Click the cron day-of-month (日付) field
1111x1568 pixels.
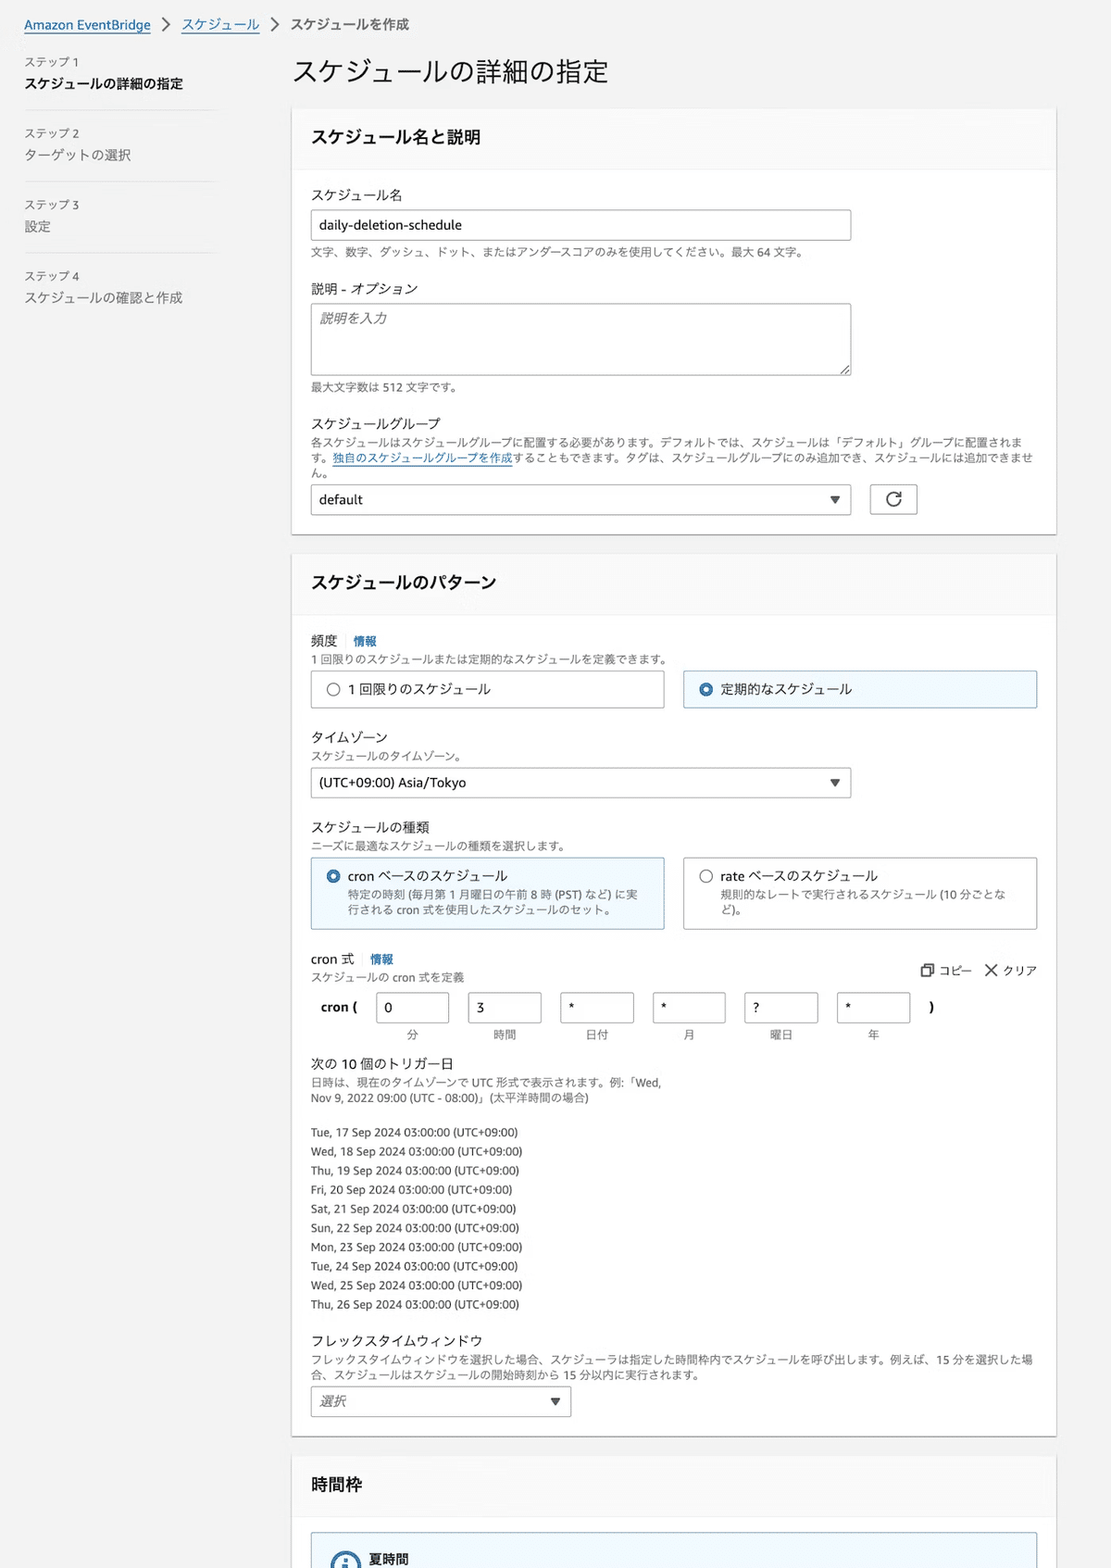[597, 1008]
